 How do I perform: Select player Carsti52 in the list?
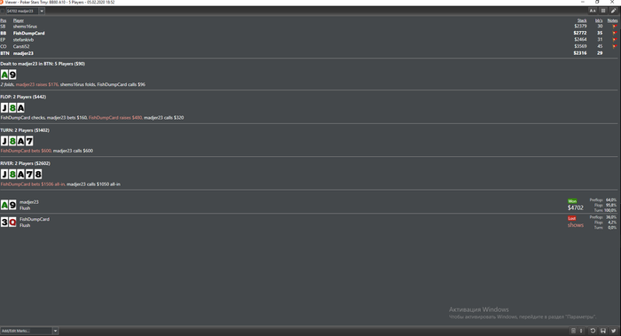(x=21, y=46)
